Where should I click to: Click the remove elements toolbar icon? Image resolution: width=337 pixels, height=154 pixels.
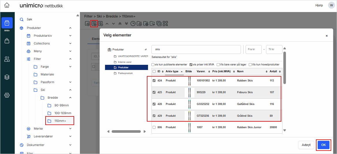point(100,24)
